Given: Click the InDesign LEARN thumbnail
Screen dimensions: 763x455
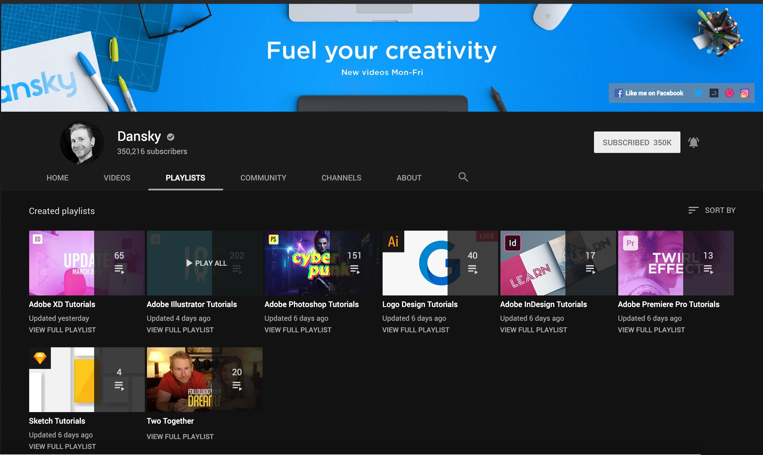Looking at the screenshot, I should (x=558, y=263).
